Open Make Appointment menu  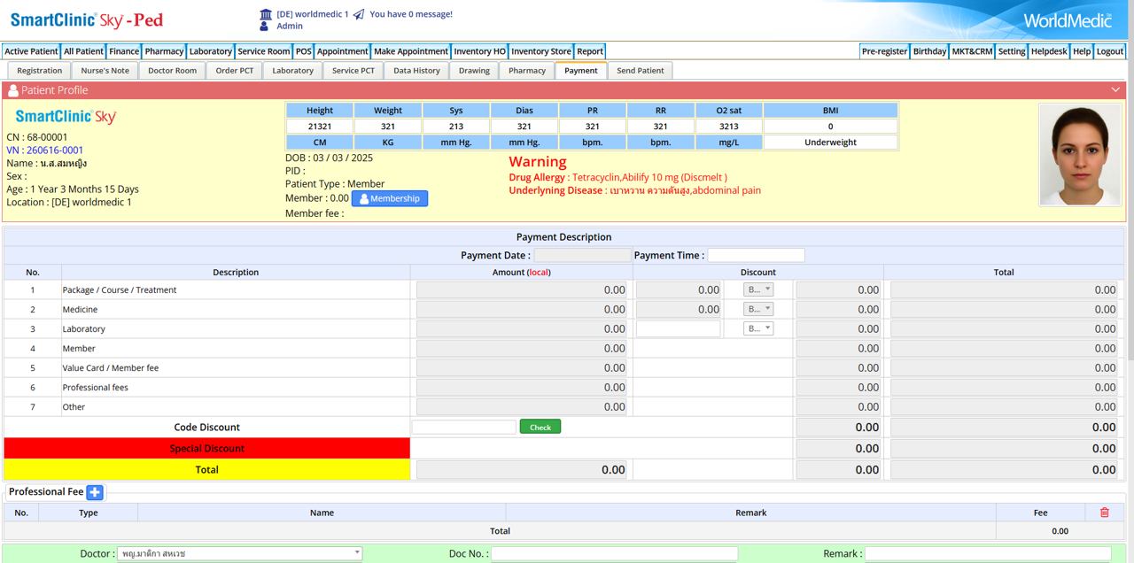point(411,51)
